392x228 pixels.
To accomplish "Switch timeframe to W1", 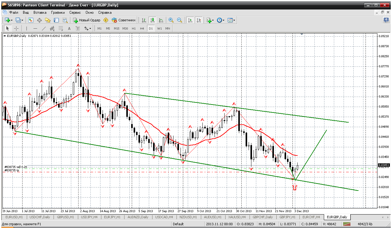I will tap(159, 28).
